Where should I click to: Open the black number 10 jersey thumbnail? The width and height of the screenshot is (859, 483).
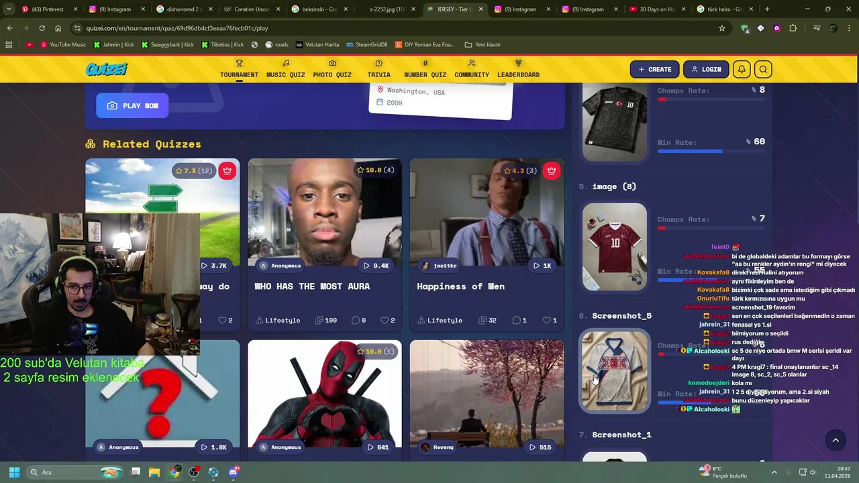click(615, 122)
